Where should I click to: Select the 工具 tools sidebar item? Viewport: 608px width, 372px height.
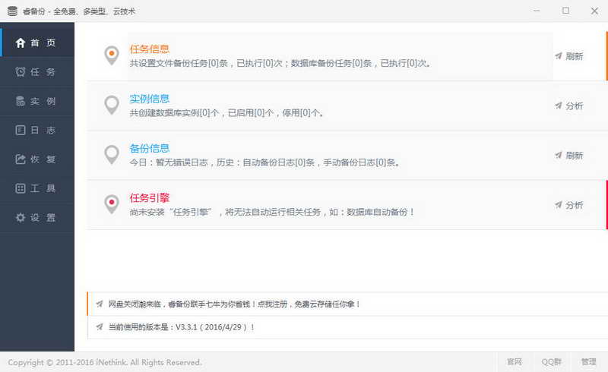(37, 188)
